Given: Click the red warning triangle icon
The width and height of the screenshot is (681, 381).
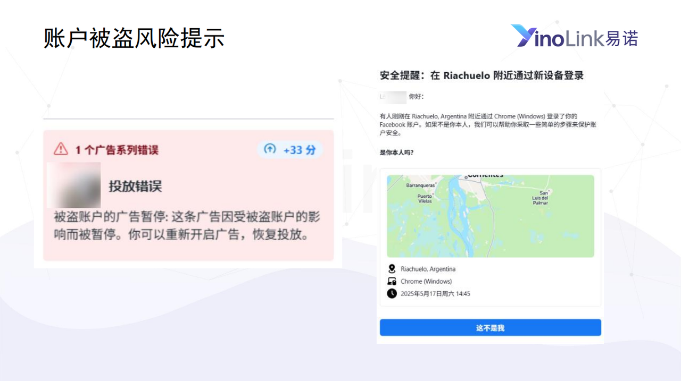Looking at the screenshot, I should [x=61, y=149].
